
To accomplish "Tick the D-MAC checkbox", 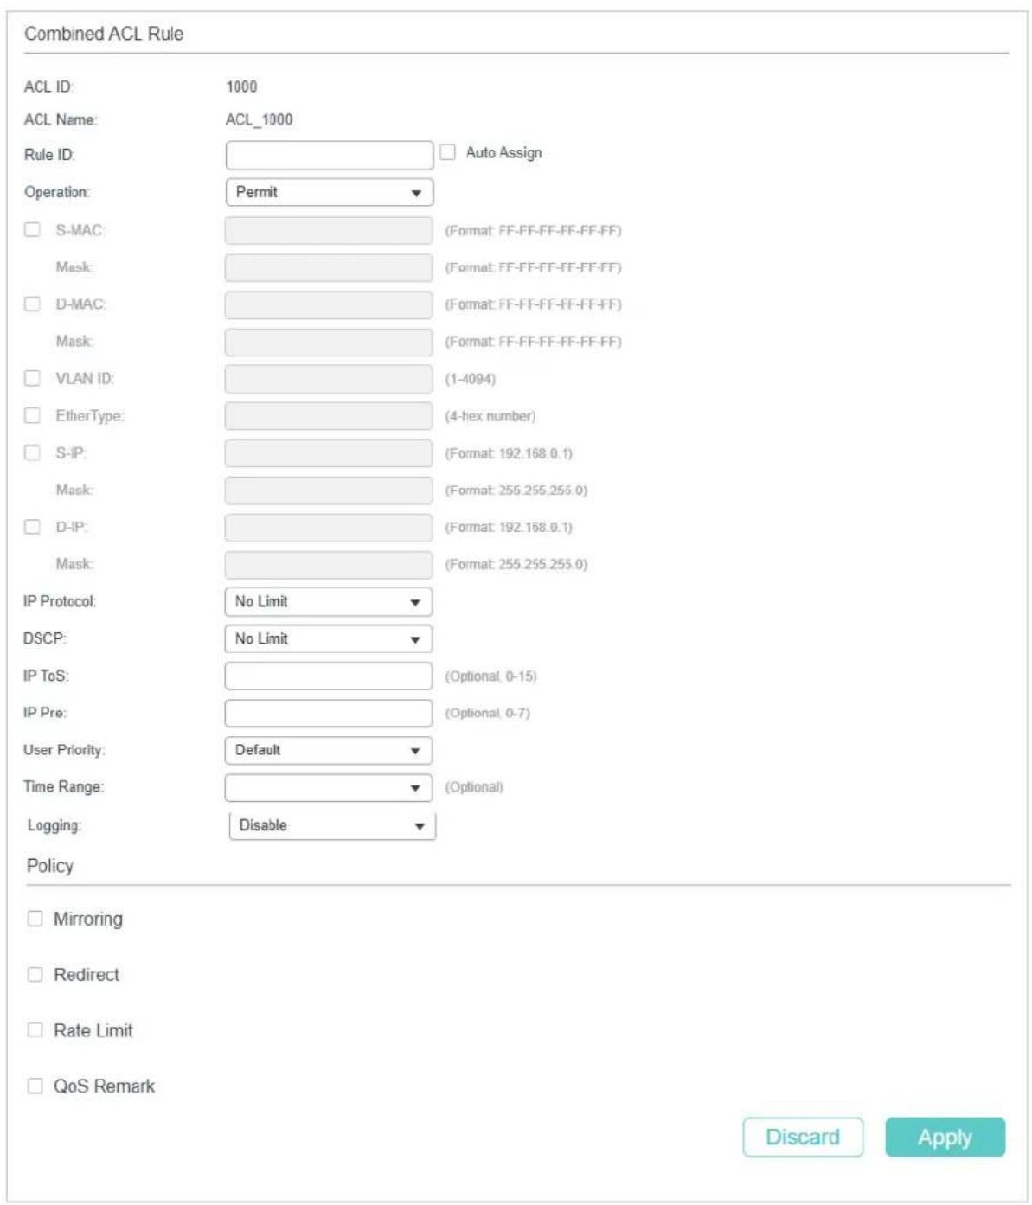I will (x=32, y=304).
